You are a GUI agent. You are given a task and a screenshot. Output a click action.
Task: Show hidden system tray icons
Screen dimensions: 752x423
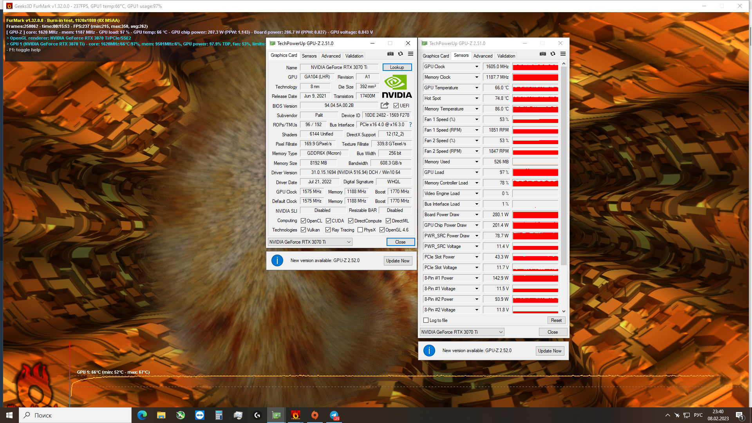pyautogui.click(x=667, y=415)
